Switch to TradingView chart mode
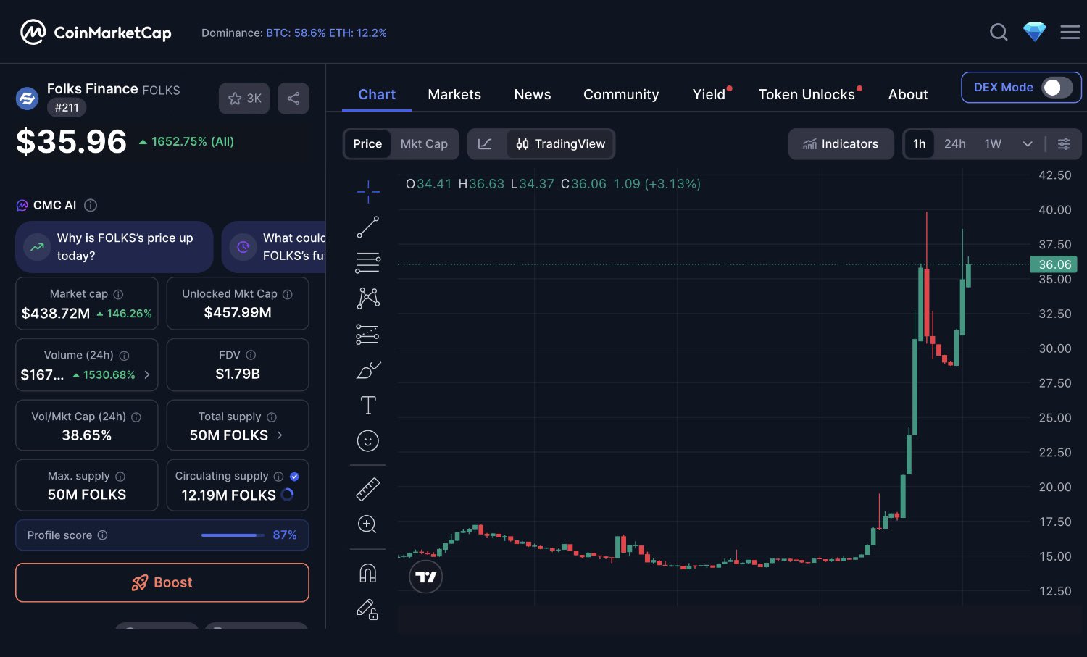Viewport: 1087px width, 657px height. (x=561, y=144)
